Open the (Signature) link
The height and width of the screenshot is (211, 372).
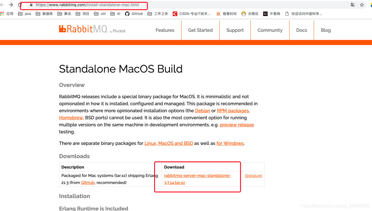pyautogui.click(x=253, y=176)
